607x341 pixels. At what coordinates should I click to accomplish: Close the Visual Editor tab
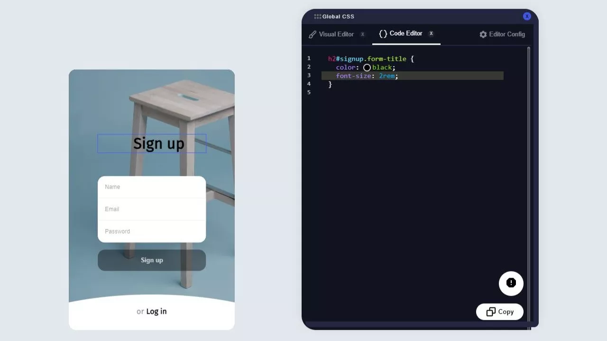[x=363, y=34]
